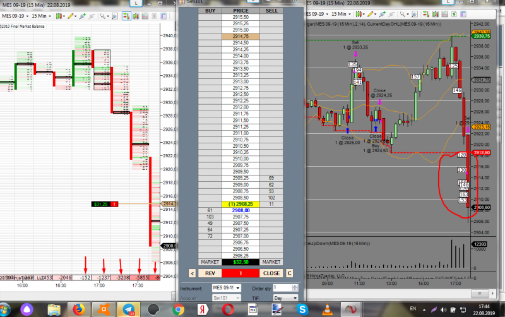
Task: Select drawing tools pencil in left chart
Action: 71,16
